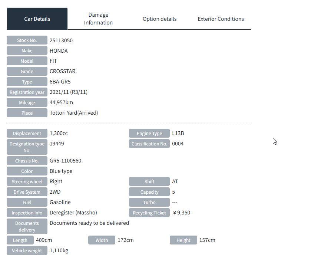Open the Damage Information tab
Image resolution: width=318 pixels, height=266 pixels.
click(x=98, y=19)
